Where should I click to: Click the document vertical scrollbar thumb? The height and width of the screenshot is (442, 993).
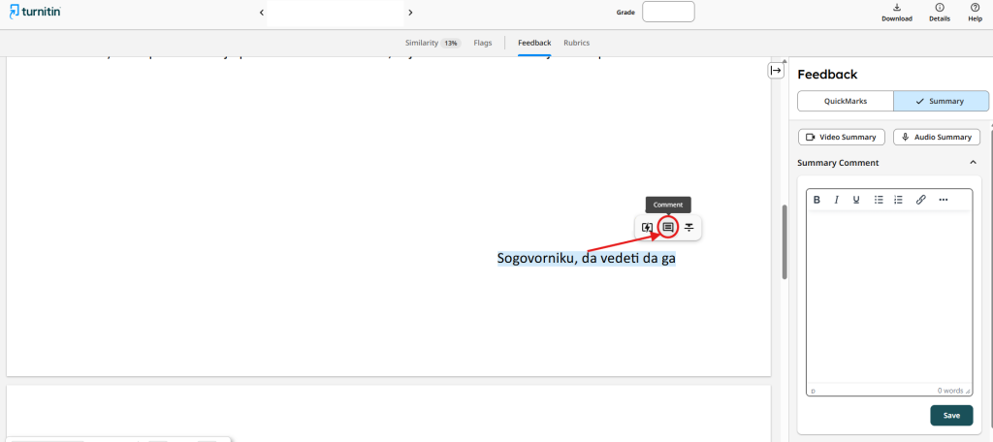click(785, 242)
